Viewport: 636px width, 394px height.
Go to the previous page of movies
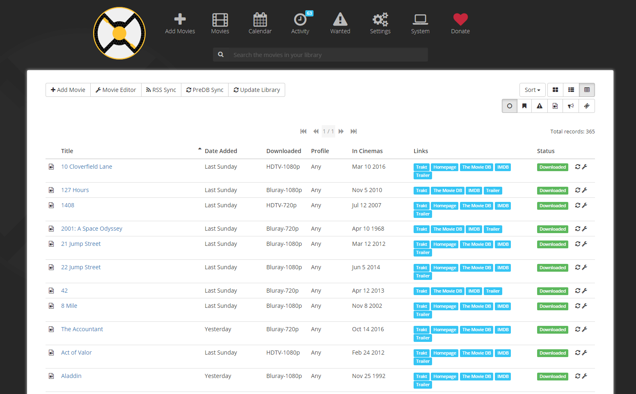pos(316,131)
